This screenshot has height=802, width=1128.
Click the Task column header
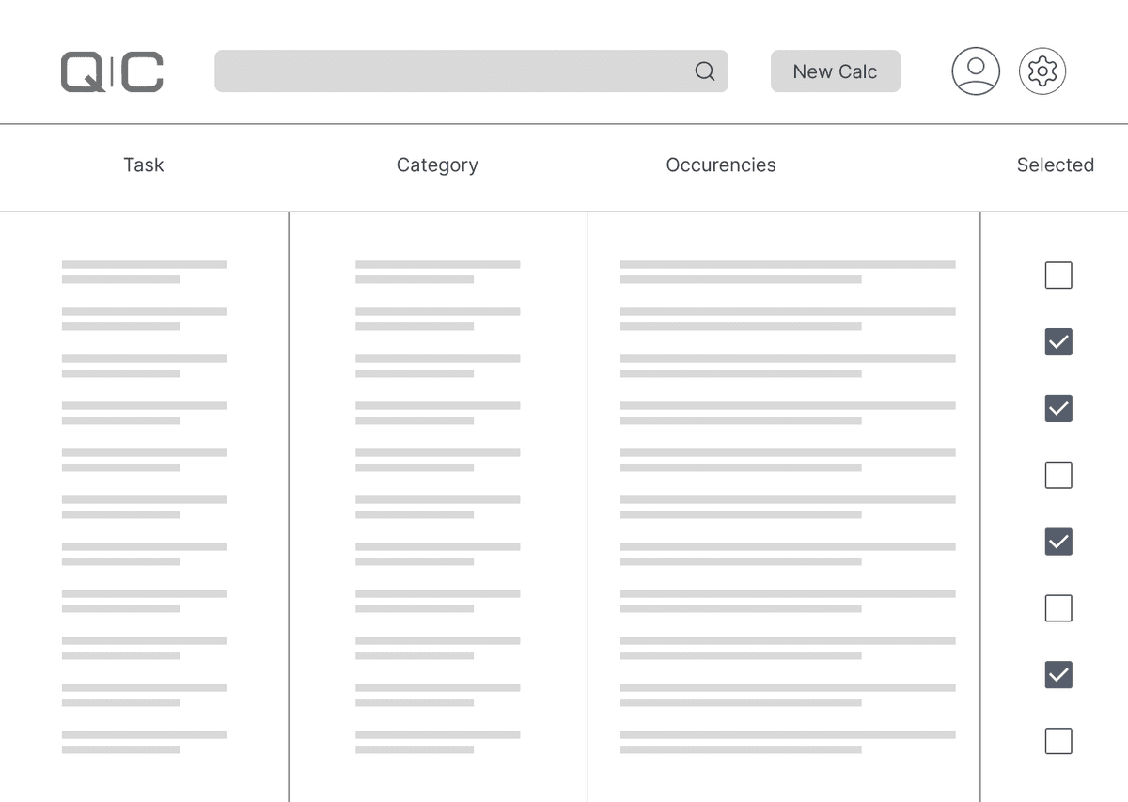click(144, 165)
